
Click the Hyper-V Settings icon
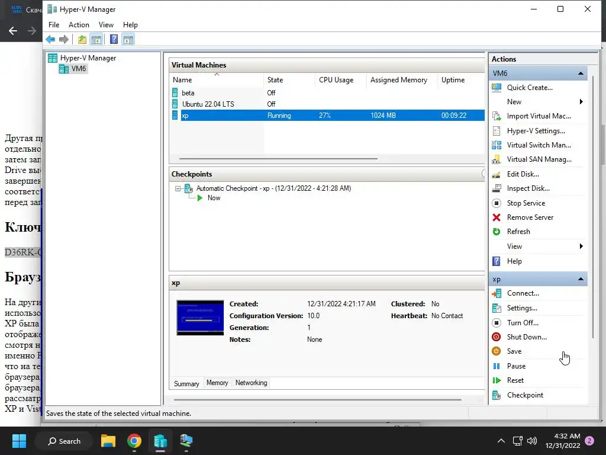pos(497,131)
